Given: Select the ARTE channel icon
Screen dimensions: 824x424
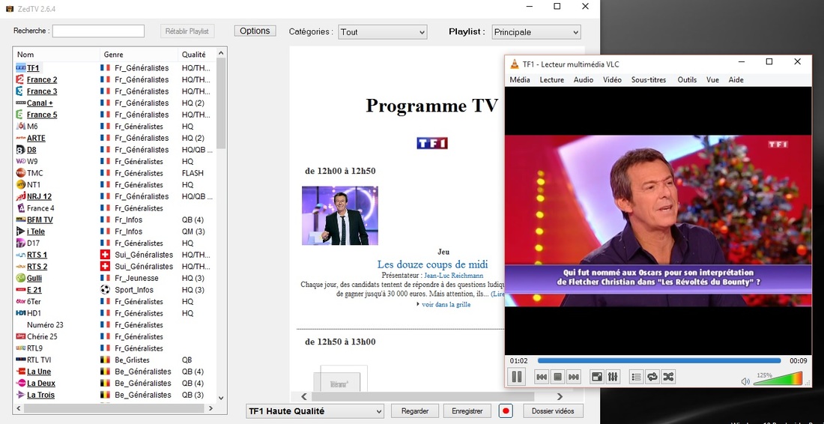Looking at the screenshot, I should click(20, 138).
